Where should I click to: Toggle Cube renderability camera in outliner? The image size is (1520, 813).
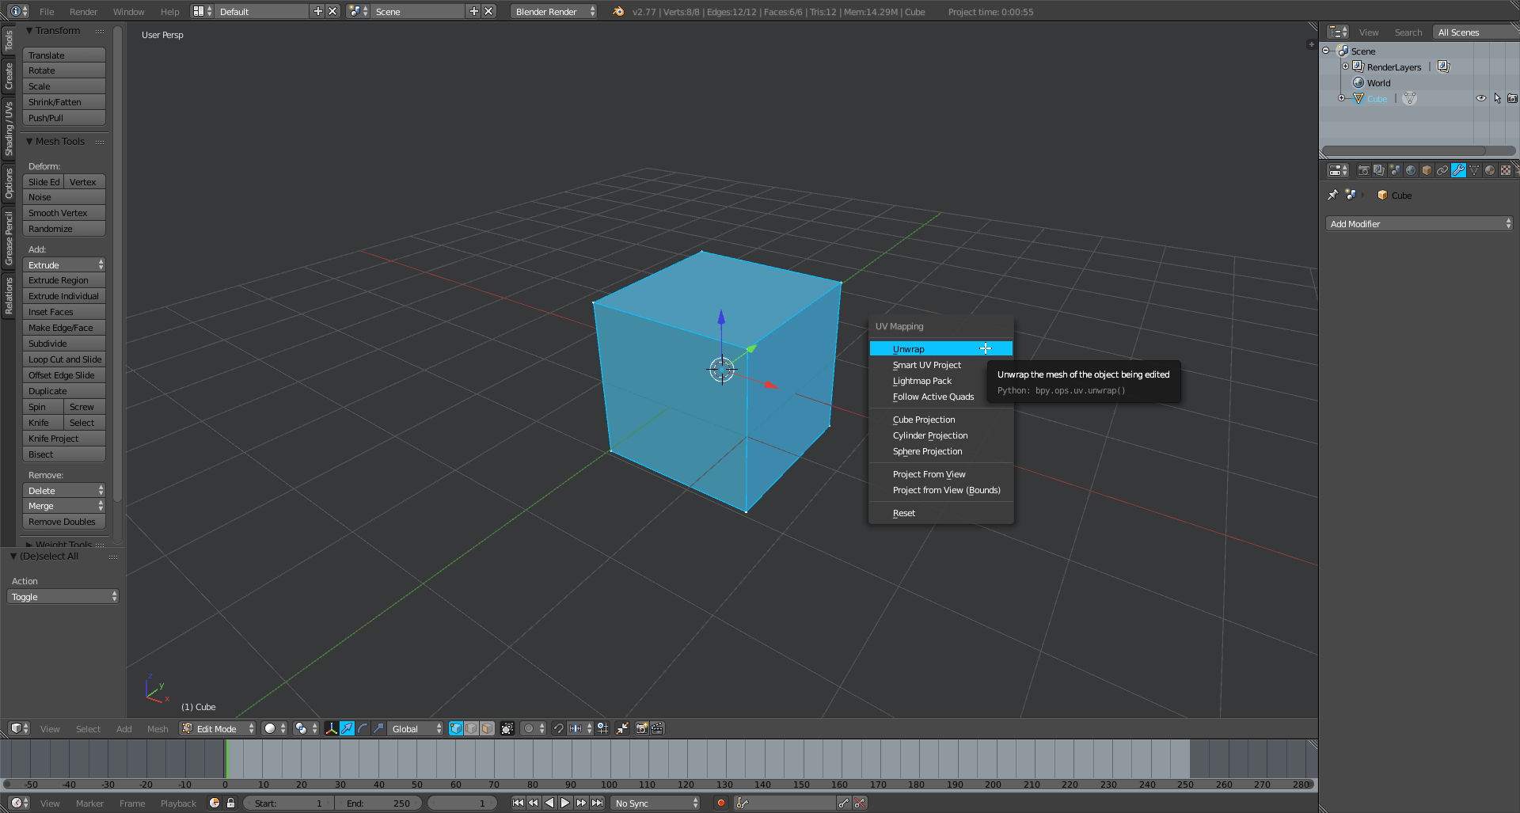(1512, 98)
